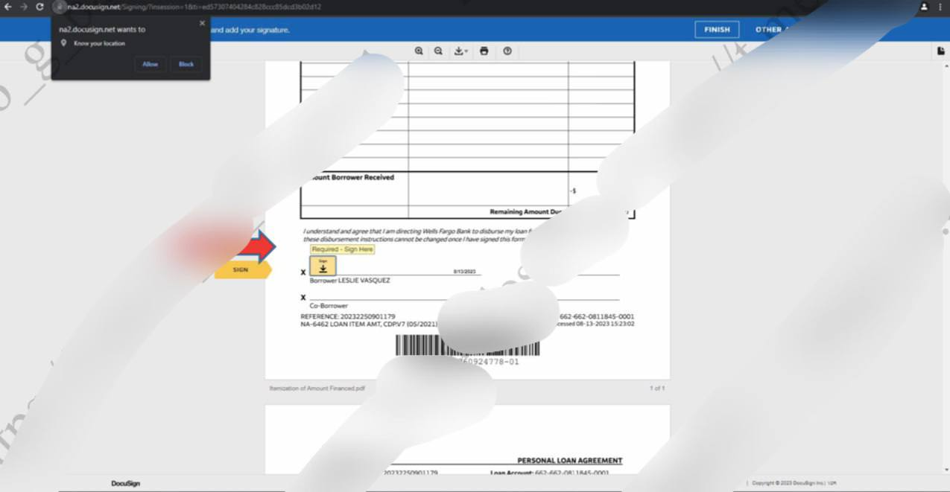Click the browser address bar URL

point(194,7)
